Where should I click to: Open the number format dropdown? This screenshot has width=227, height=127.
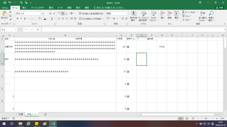(127, 14)
